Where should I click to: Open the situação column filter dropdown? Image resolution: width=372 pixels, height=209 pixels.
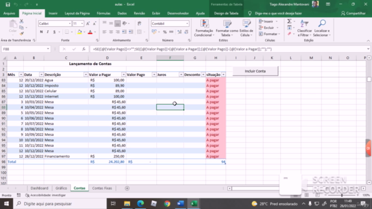[x=223, y=75]
